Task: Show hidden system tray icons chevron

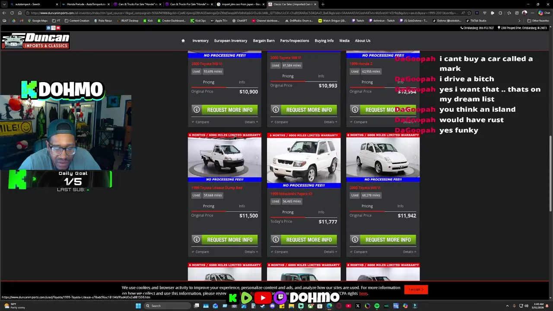Action: [x=507, y=306]
